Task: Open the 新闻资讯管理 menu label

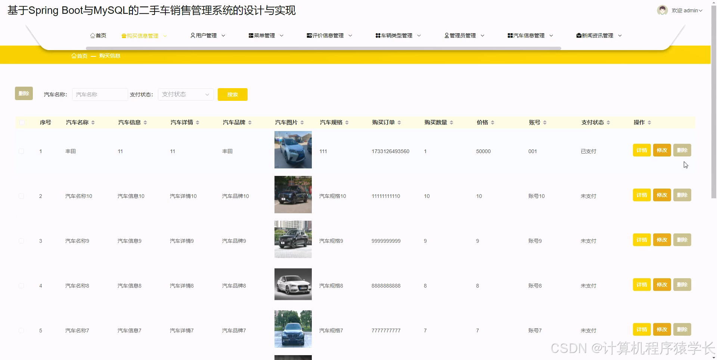Action: click(x=597, y=35)
